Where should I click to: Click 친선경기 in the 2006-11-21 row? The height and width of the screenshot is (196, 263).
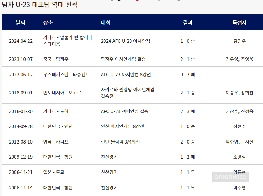tap(109, 172)
